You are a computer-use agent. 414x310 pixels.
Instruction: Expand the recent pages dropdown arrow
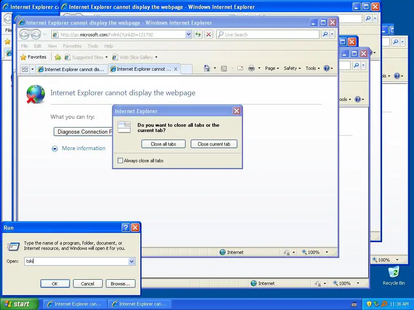(x=44, y=35)
